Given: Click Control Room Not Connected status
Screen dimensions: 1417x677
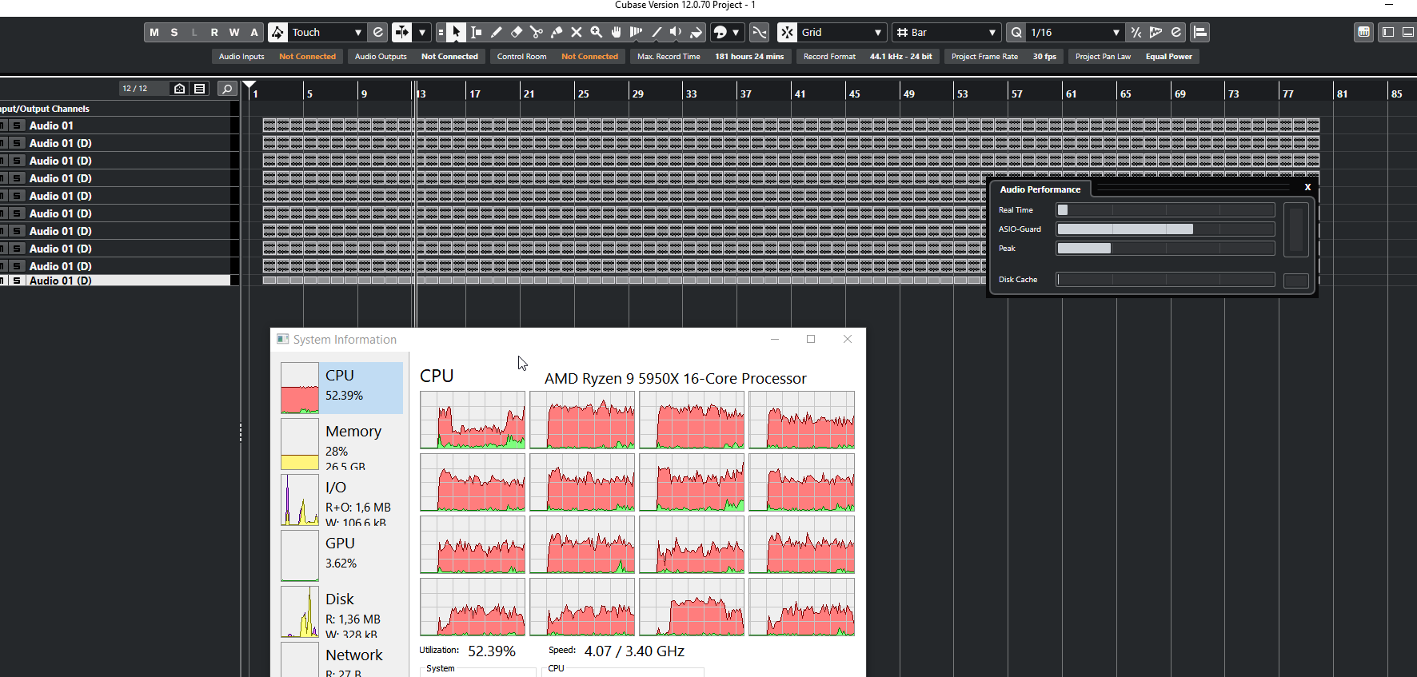Looking at the screenshot, I should click(x=557, y=57).
